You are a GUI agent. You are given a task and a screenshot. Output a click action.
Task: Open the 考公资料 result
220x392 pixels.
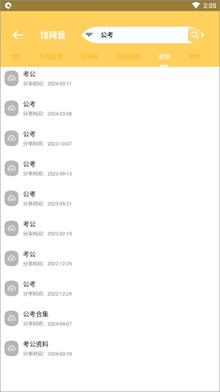[x=110, y=348]
